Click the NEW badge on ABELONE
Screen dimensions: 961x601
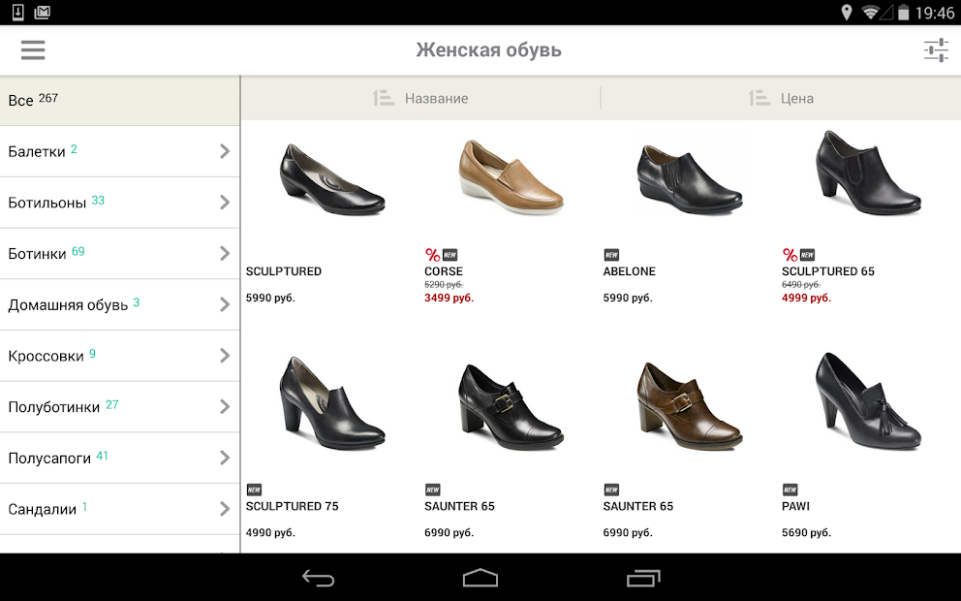[x=611, y=255]
